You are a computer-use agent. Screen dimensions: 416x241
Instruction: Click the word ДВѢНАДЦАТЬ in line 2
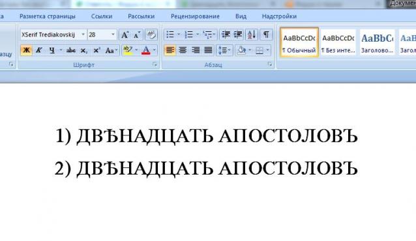click(145, 169)
